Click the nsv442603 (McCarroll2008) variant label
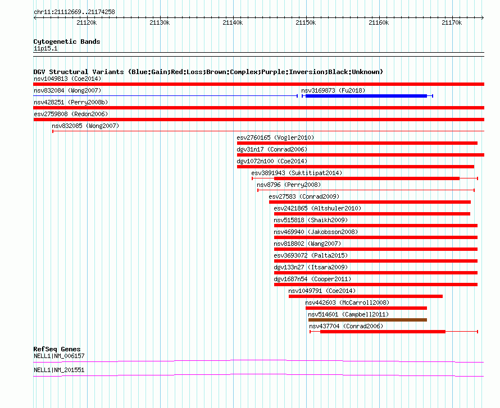The height and width of the screenshot is (408, 500). [347, 302]
